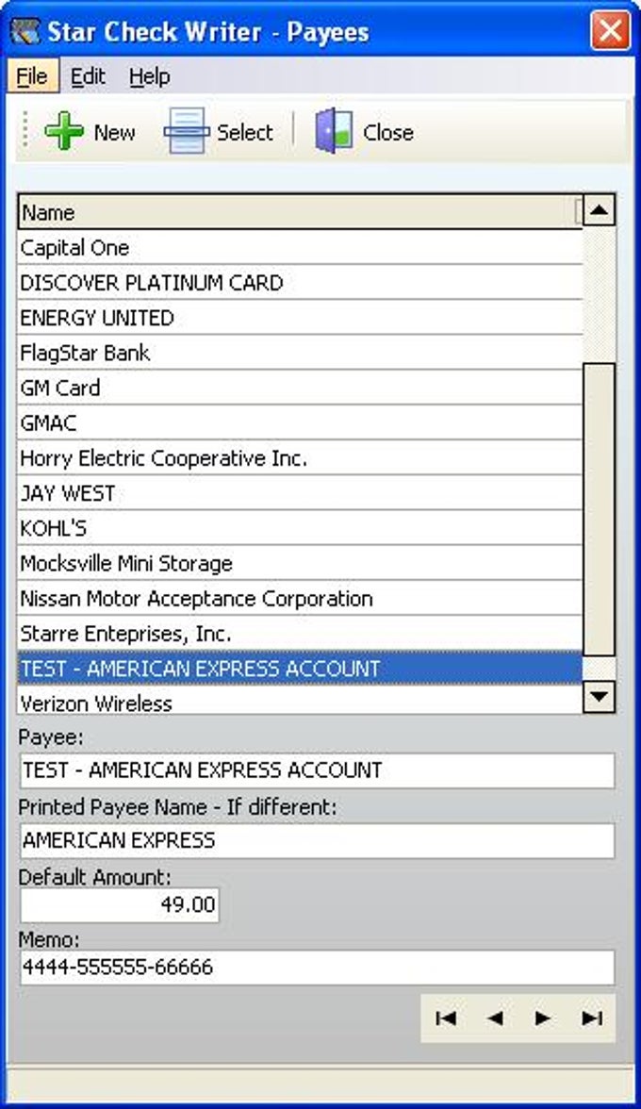The height and width of the screenshot is (1109, 641).
Task: Go to previous payee record
Action: pyautogui.click(x=495, y=1018)
